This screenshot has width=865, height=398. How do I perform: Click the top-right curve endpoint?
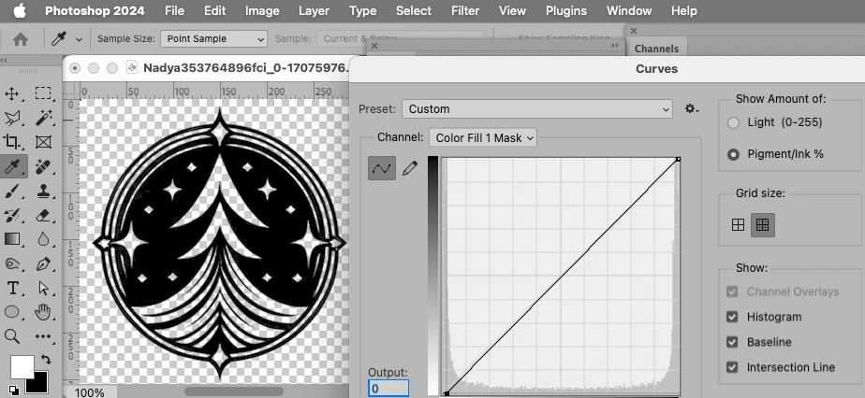[678, 159]
